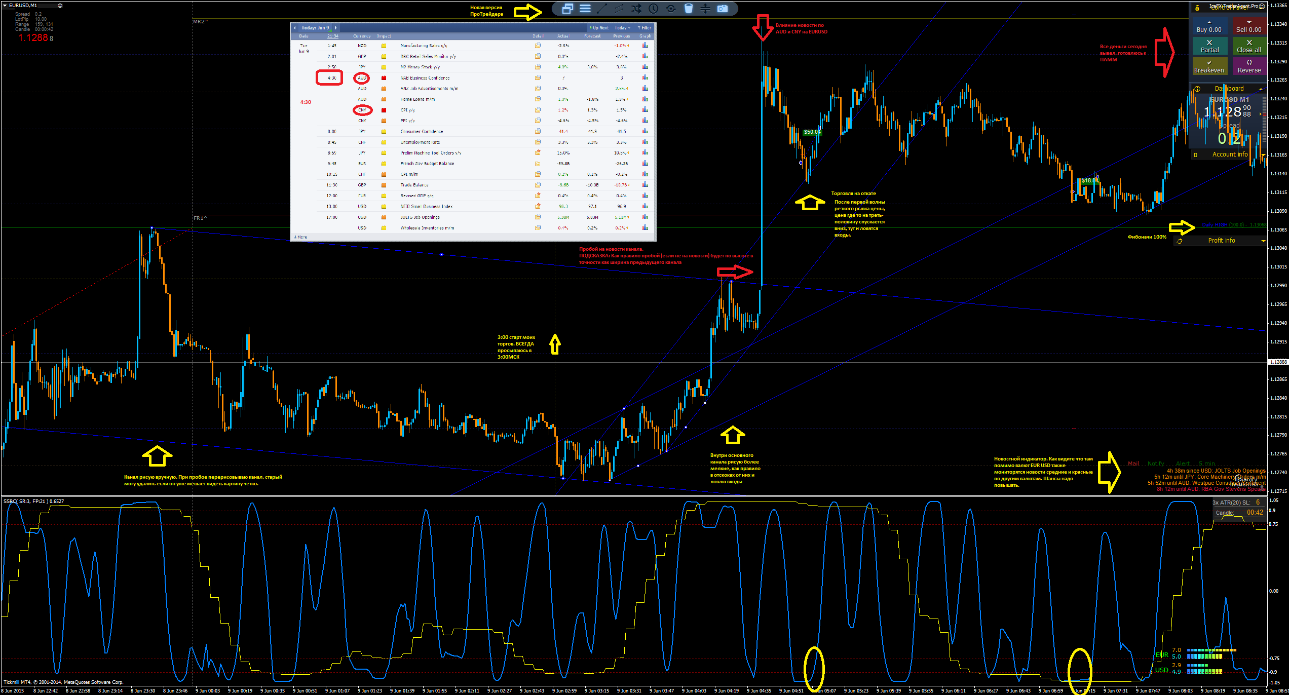Take a chart screenshot with camera icon
The image size is (1289, 695).
(x=723, y=9)
